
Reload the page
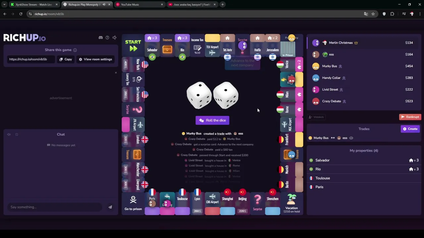21,14
